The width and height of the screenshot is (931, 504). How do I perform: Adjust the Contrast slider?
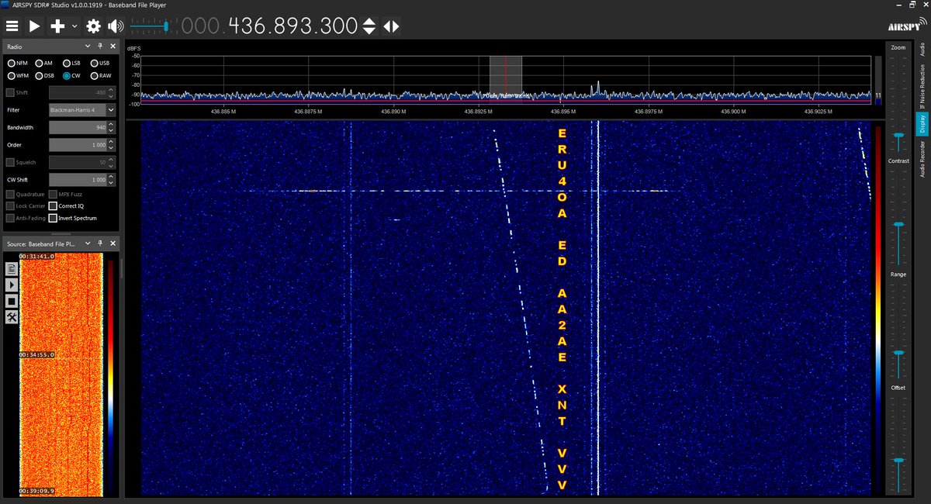point(898,134)
